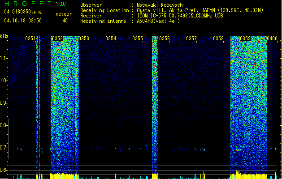This screenshot has height=179, width=282.
Task: Click the 0355 time marker
Action: pyautogui.click(x=138, y=38)
